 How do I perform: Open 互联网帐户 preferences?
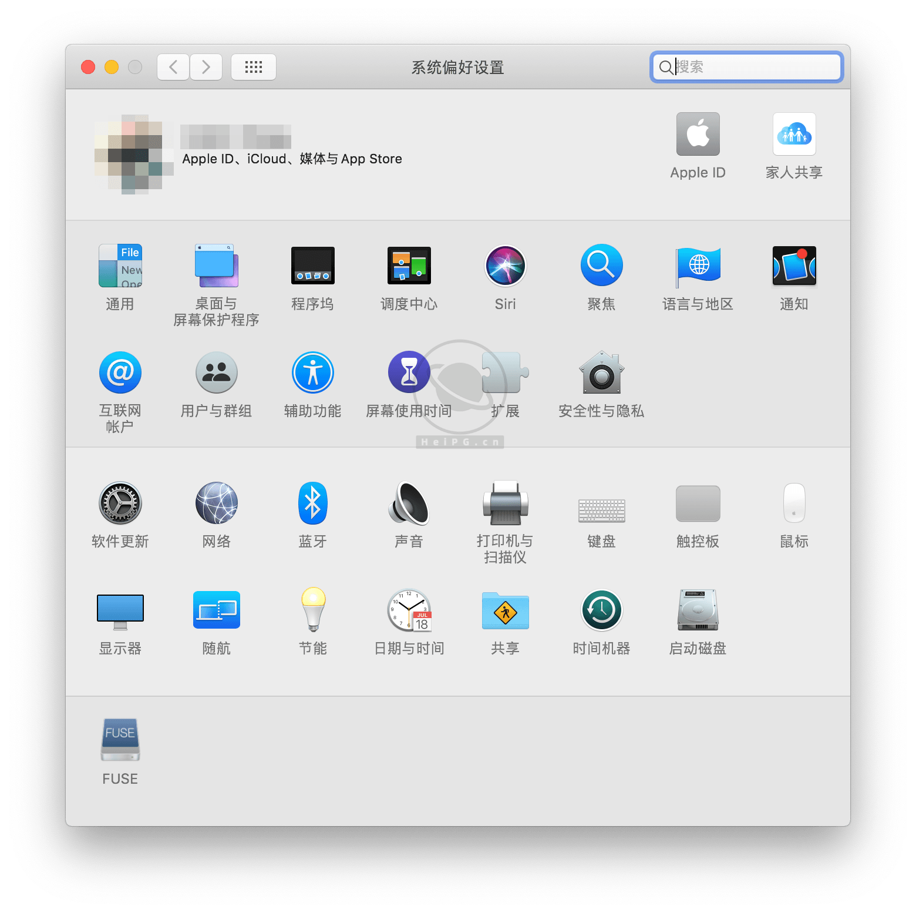point(120,372)
